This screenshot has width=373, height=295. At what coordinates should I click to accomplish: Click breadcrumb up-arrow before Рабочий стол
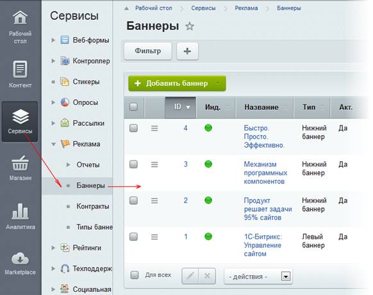(126, 8)
